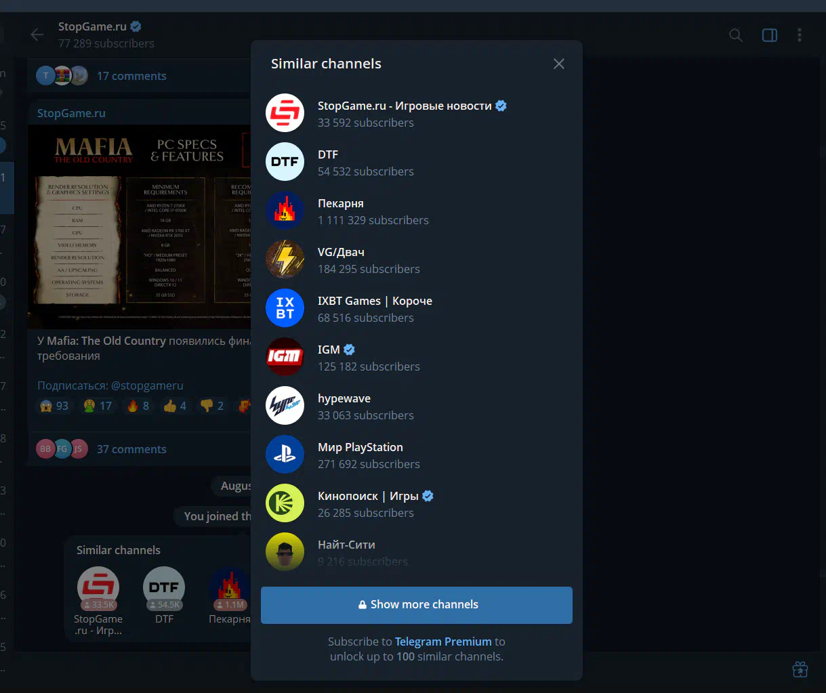Select the Мир PlayStation channel name
Screen dimensions: 826x693
click(360, 447)
